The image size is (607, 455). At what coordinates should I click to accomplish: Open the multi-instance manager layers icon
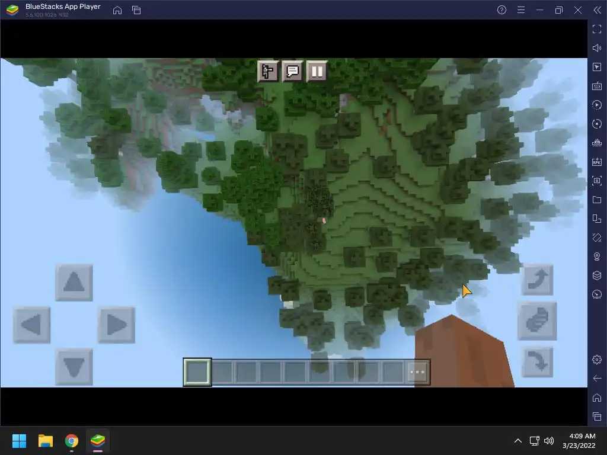[597, 275]
